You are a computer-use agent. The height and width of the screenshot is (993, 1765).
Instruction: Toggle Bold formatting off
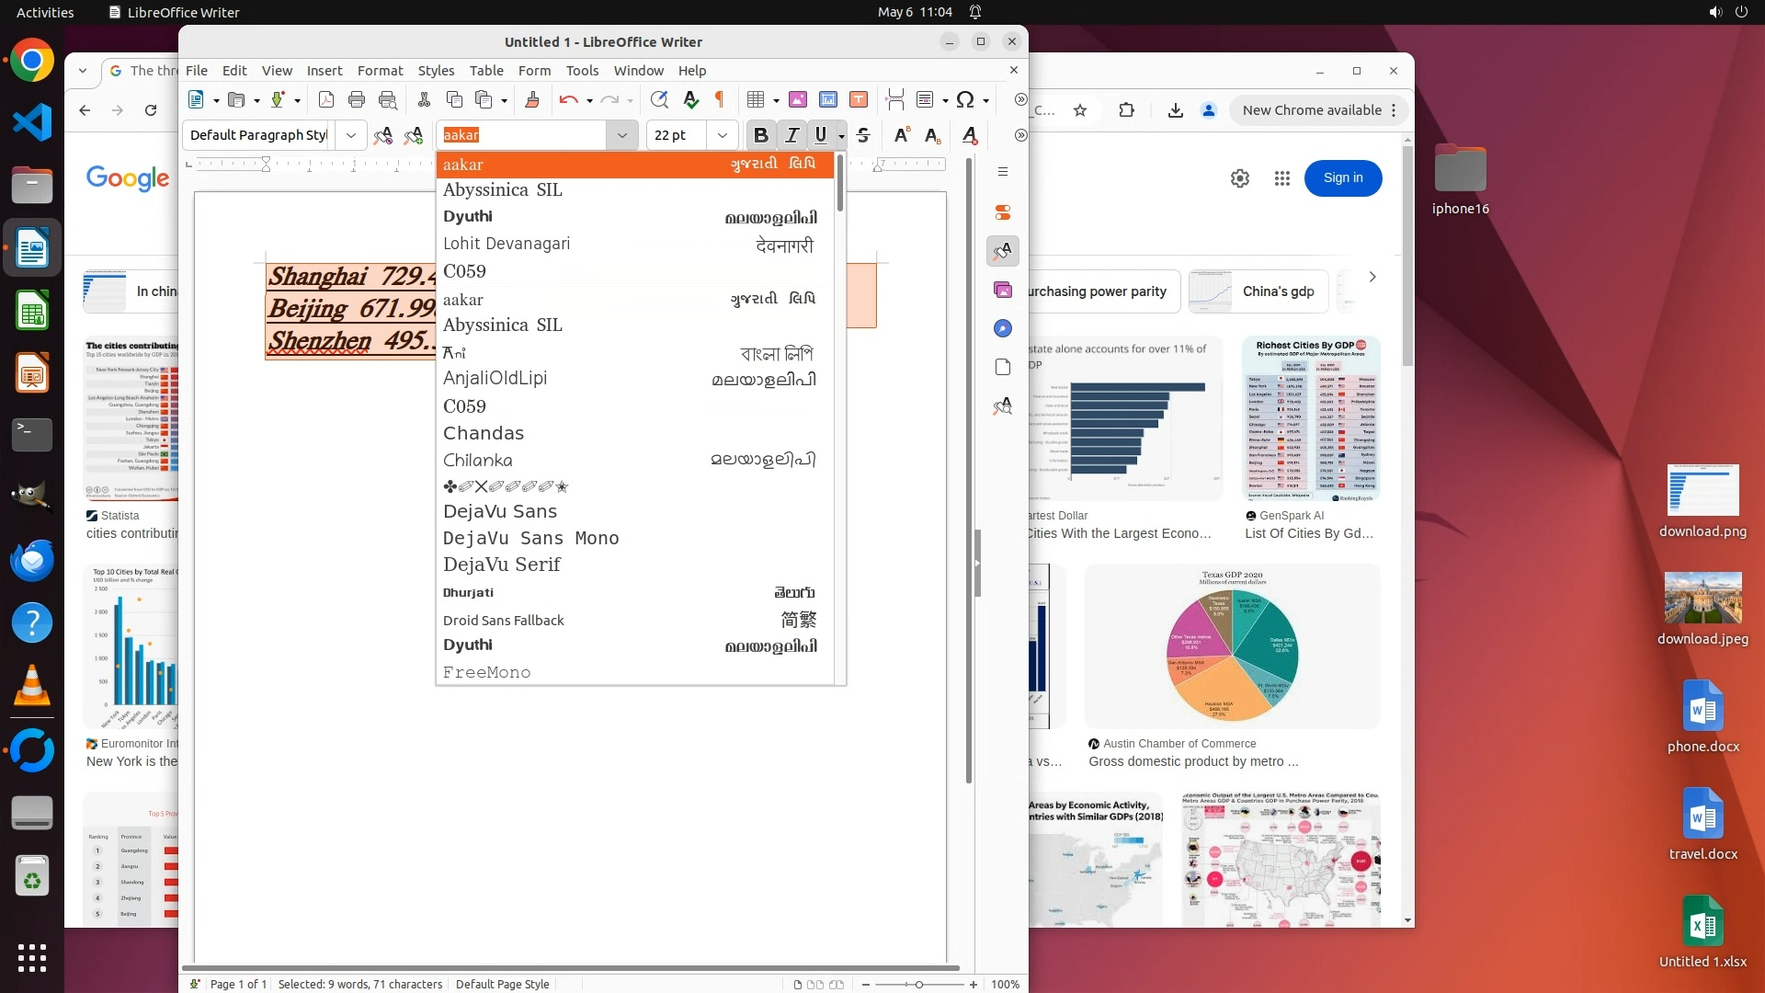(760, 135)
